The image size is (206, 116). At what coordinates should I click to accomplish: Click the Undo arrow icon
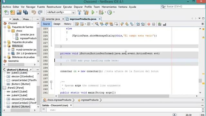click(34, 12)
